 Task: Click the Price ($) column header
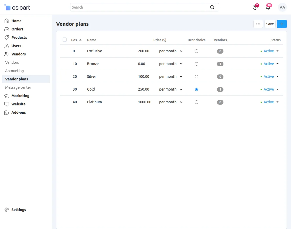coord(160,40)
